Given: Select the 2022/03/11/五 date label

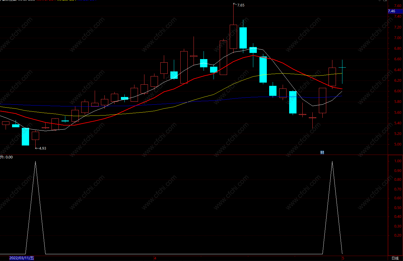Looking at the screenshot, I should click(22, 258).
